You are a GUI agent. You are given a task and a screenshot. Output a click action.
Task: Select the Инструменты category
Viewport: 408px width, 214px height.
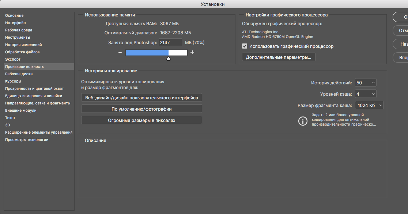pos(18,38)
